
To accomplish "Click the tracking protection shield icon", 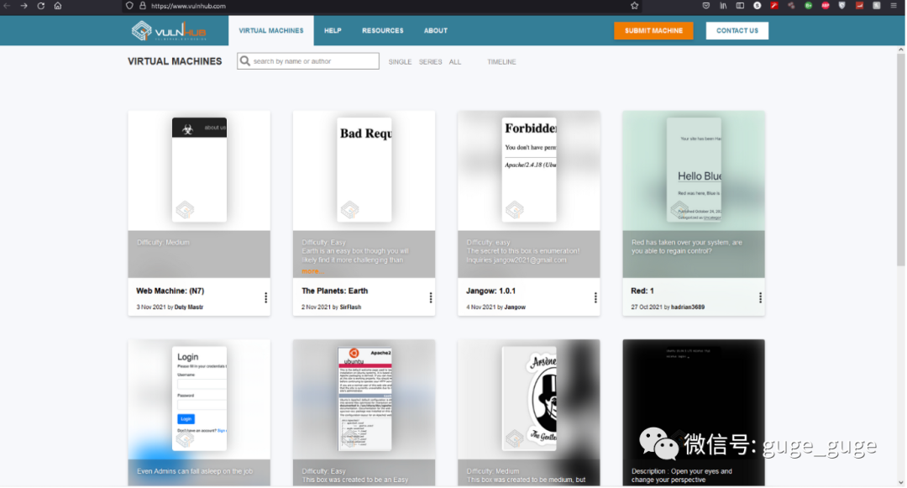I will 129,6.
